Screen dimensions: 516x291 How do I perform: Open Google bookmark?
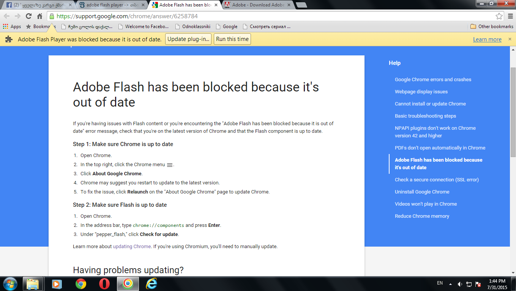[226, 27]
